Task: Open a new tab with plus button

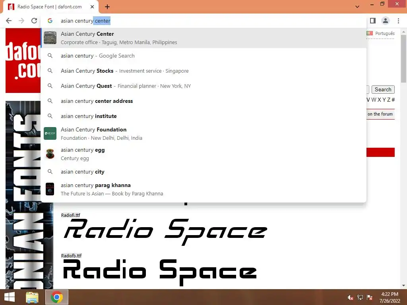Action: pyautogui.click(x=107, y=7)
